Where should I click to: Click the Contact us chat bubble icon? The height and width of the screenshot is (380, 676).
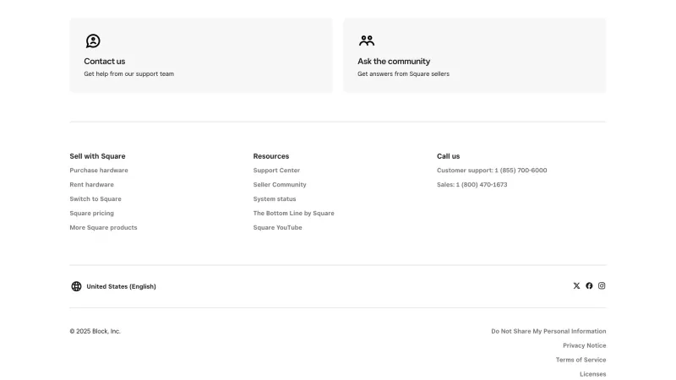tap(93, 41)
